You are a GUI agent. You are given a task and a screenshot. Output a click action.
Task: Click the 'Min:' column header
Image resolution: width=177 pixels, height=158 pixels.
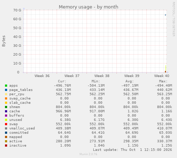pyautogui.click(x=96, y=81)
